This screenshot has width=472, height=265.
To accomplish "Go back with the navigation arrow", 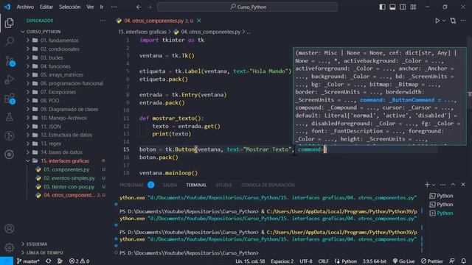I will click(x=139, y=7).
